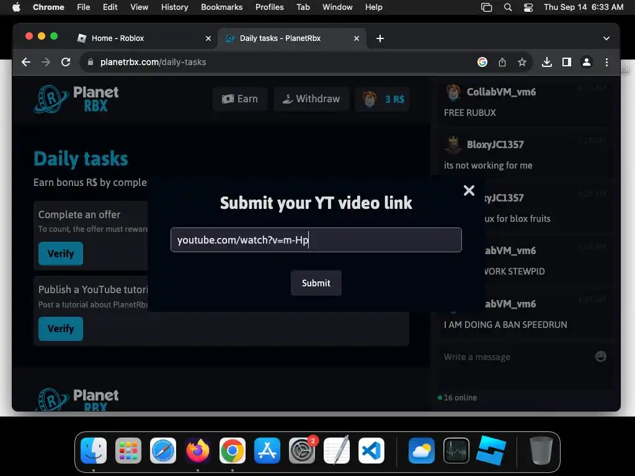Open the History menu
Viewport: 635px width, 476px height.
174,7
